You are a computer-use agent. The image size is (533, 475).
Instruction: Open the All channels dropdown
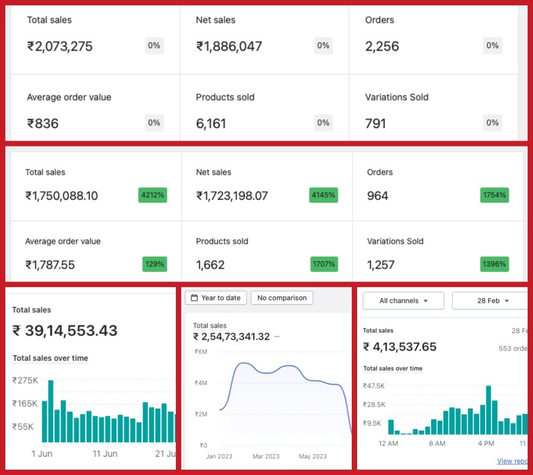[x=403, y=301]
